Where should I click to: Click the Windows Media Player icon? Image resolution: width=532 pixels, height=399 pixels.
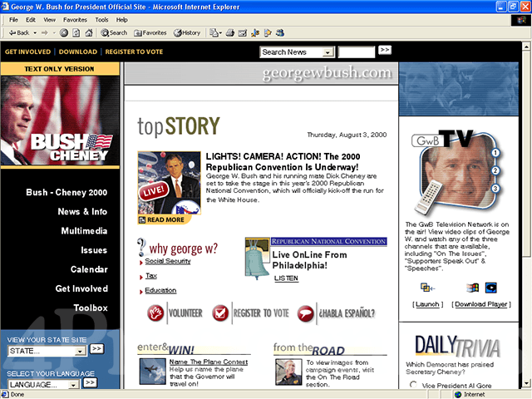coord(473,288)
